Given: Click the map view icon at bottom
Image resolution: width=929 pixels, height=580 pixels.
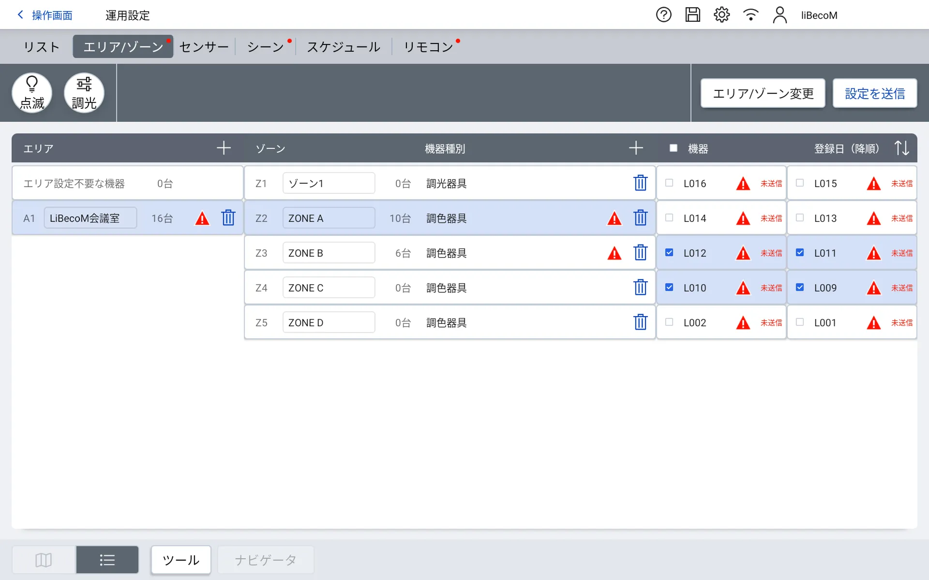Looking at the screenshot, I should (x=44, y=560).
